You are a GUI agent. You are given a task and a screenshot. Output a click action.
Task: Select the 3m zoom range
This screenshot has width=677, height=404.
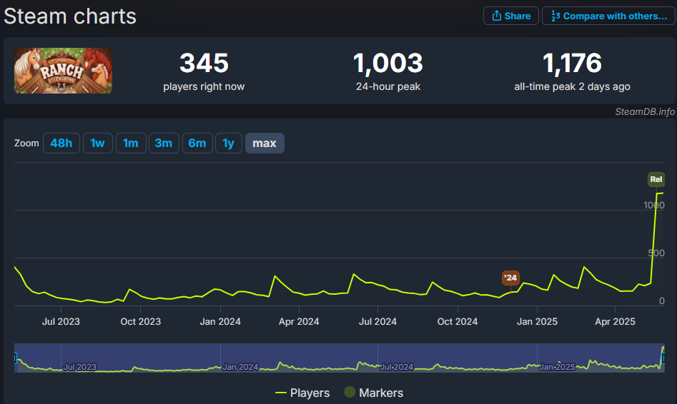(164, 143)
